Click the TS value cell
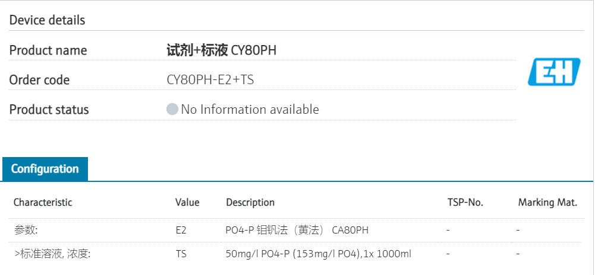Screen dimensions: 595x275 (x=181, y=254)
